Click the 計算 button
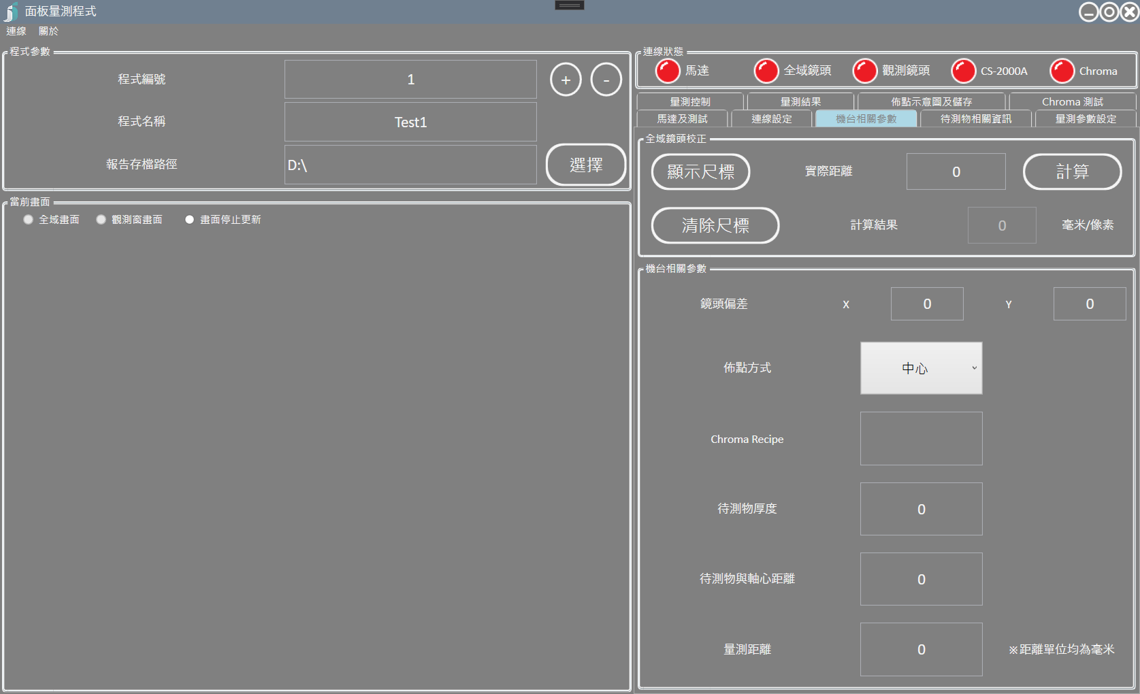1140x694 pixels. click(1073, 171)
